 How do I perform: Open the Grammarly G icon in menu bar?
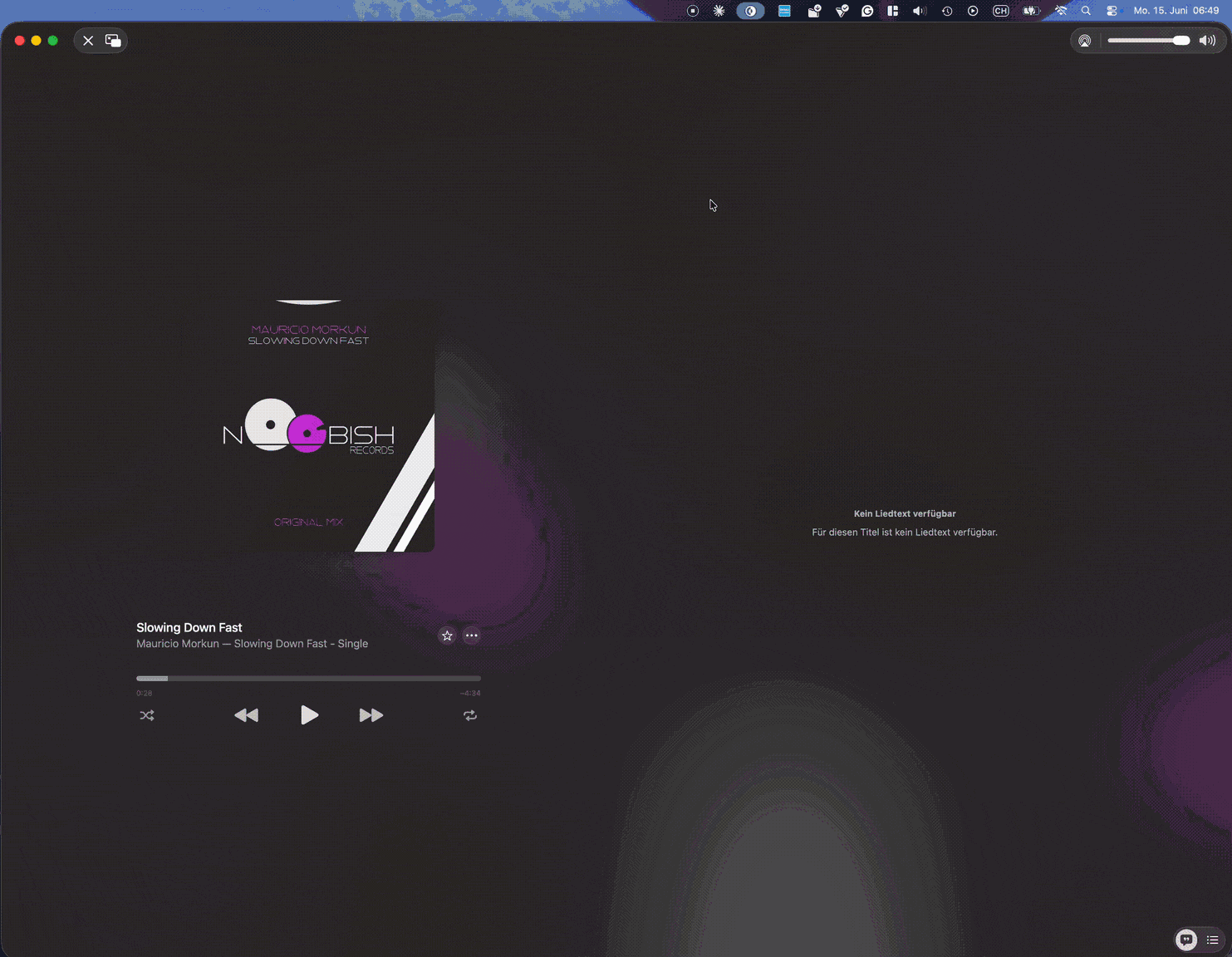(x=867, y=11)
